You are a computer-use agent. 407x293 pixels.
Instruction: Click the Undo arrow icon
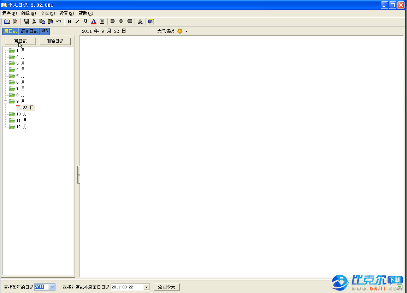(59, 22)
